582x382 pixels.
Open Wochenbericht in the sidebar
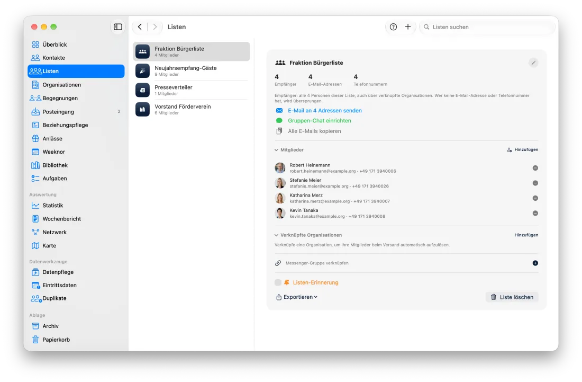click(x=76, y=219)
